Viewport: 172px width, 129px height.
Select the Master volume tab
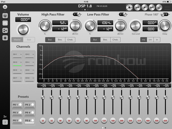[17, 40]
